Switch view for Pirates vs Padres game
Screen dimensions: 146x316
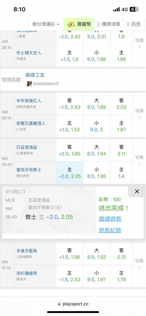click(139, 161)
